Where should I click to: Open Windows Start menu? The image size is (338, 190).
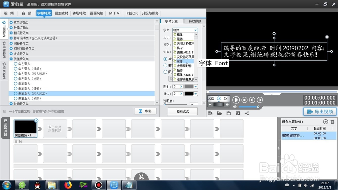pyautogui.click(x=6, y=185)
